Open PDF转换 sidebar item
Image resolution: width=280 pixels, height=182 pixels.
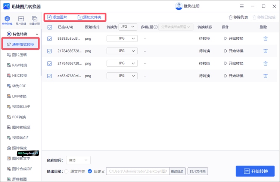click(16, 117)
